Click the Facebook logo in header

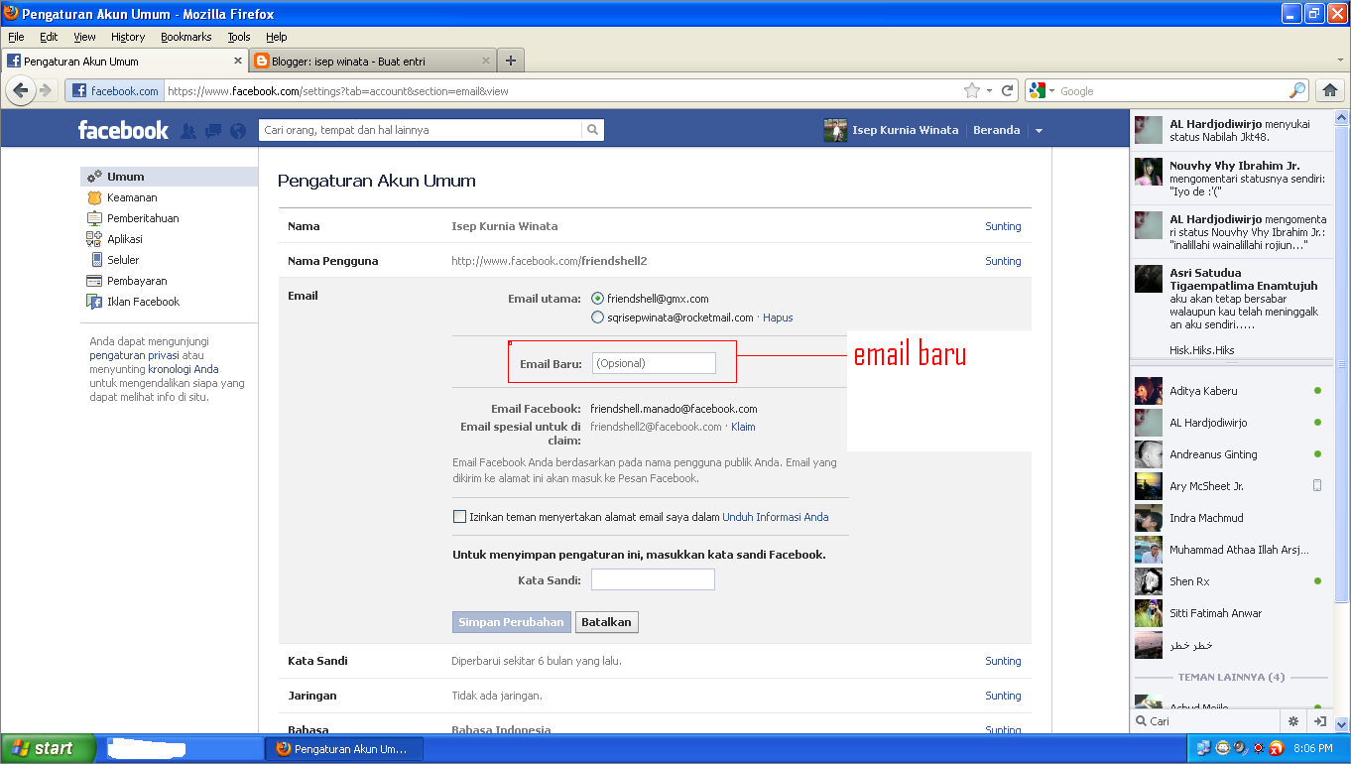click(x=123, y=130)
